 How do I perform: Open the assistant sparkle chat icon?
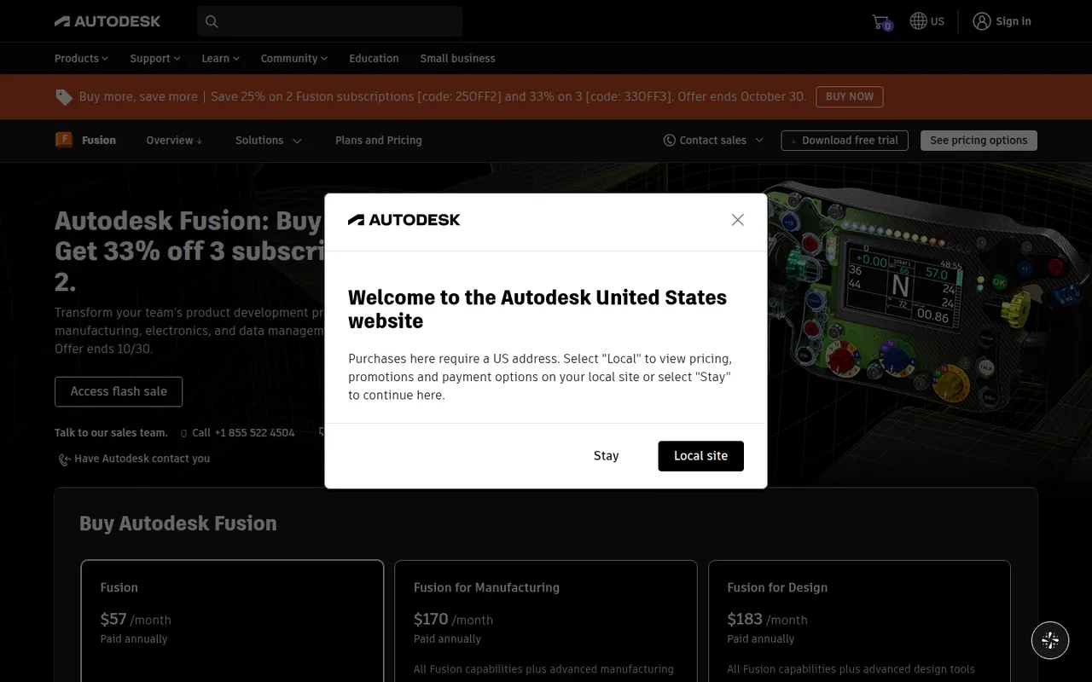pos(1050,640)
